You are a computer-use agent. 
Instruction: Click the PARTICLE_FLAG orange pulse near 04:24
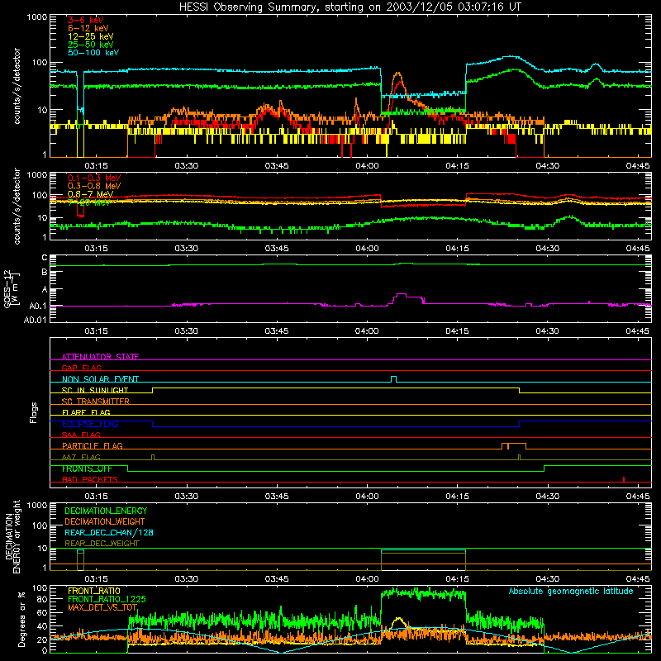513,446
